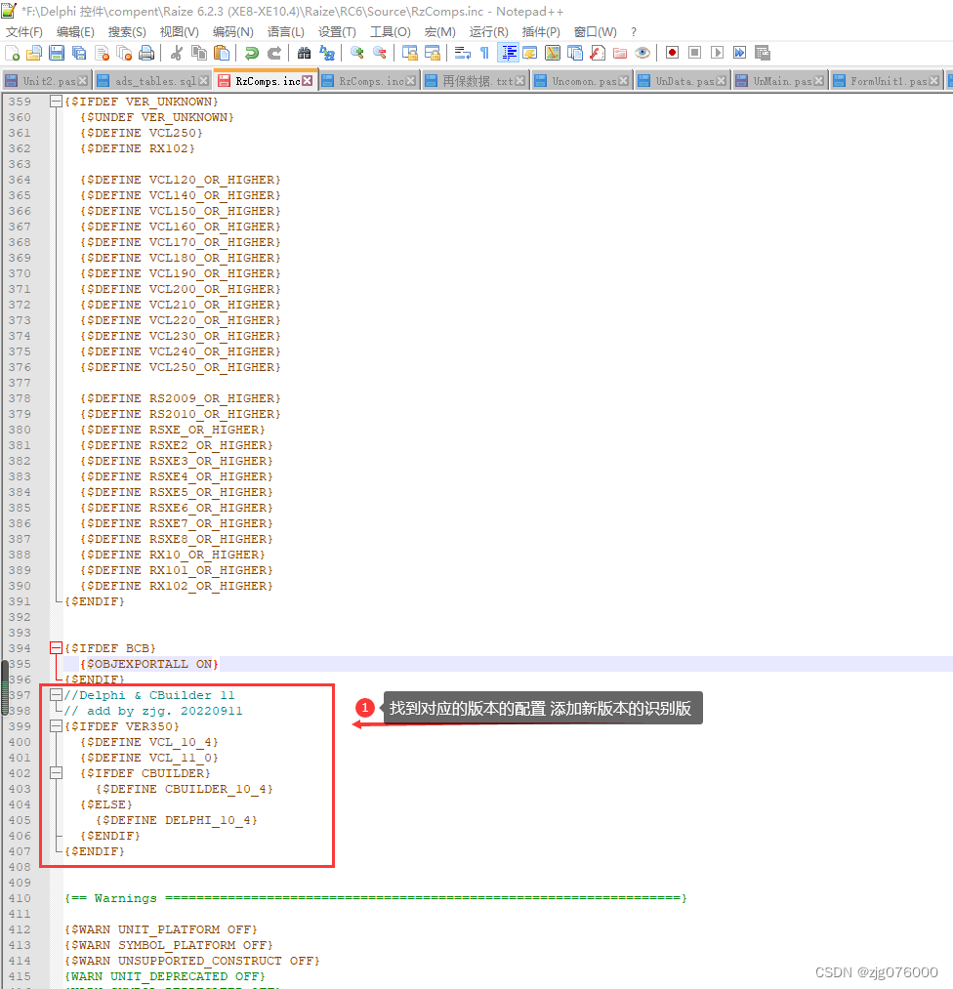Start macro recording with the red record icon

point(671,52)
